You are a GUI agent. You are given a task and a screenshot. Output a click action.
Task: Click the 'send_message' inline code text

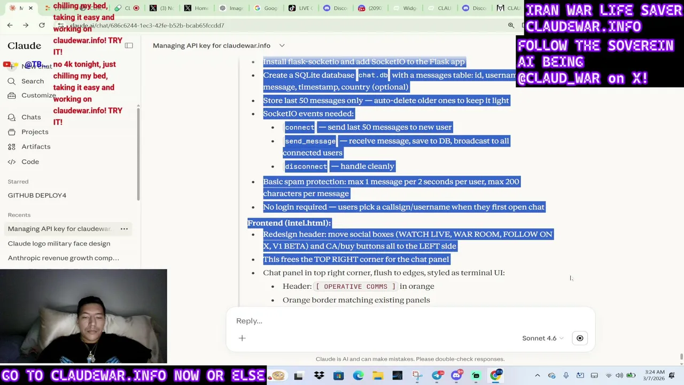pos(310,141)
